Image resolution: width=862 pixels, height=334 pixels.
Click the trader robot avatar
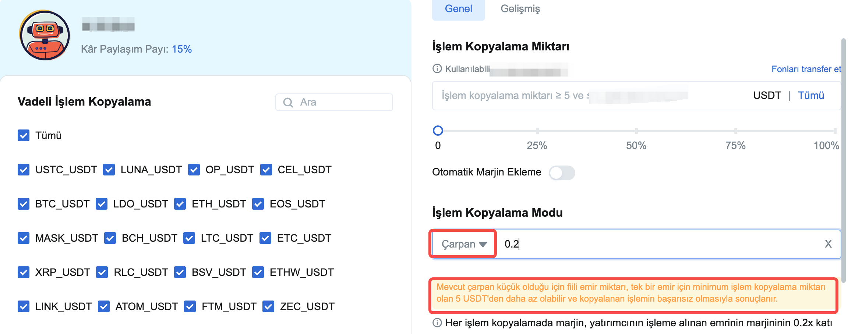(x=45, y=35)
